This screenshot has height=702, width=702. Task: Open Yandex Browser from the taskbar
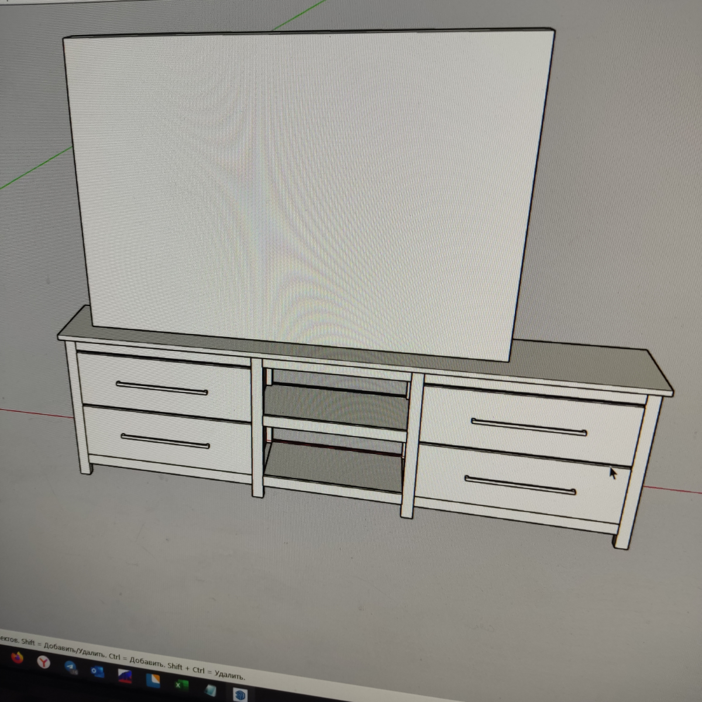click(x=43, y=662)
